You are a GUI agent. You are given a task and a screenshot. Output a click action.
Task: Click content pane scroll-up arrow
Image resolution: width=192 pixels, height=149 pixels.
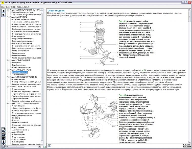(x=190, y=10)
